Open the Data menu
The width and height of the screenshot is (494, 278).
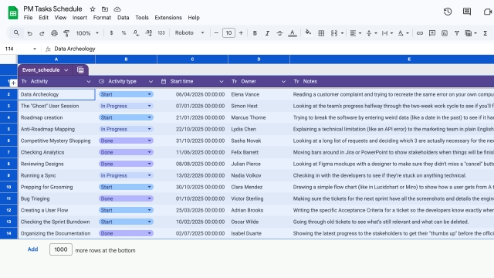[123, 18]
